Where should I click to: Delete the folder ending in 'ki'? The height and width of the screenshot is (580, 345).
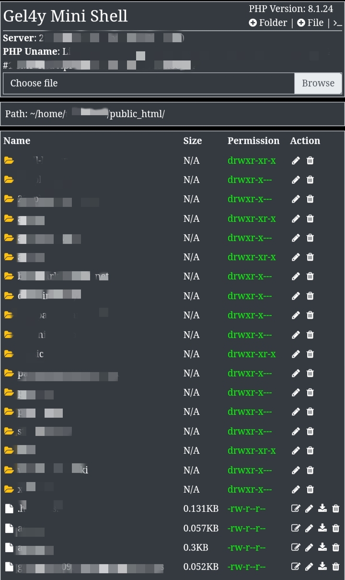(310, 470)
